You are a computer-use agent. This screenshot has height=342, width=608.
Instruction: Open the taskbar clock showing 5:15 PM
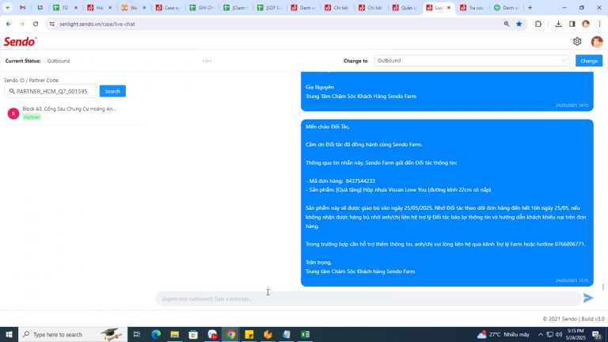pos(576,334)
